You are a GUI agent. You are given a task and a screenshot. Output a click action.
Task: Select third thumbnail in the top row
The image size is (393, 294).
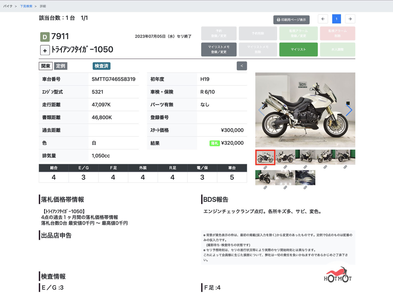coord(305,157)
